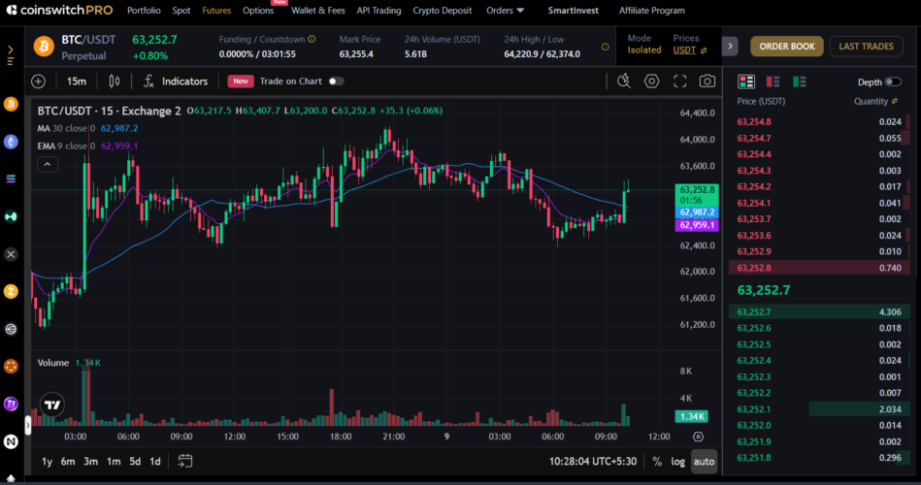Image resolution: width=921 pixels, height=485 pixels.
Task: Open chart settings hexagon icon
Action: pyautogui.click(x=651, y=81)
